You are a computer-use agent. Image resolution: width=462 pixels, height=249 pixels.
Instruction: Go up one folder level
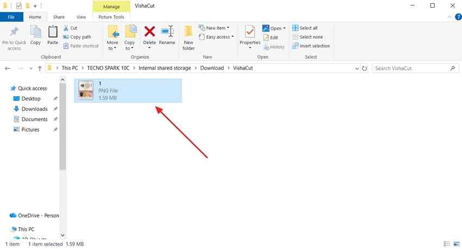[x=40, y=69]
